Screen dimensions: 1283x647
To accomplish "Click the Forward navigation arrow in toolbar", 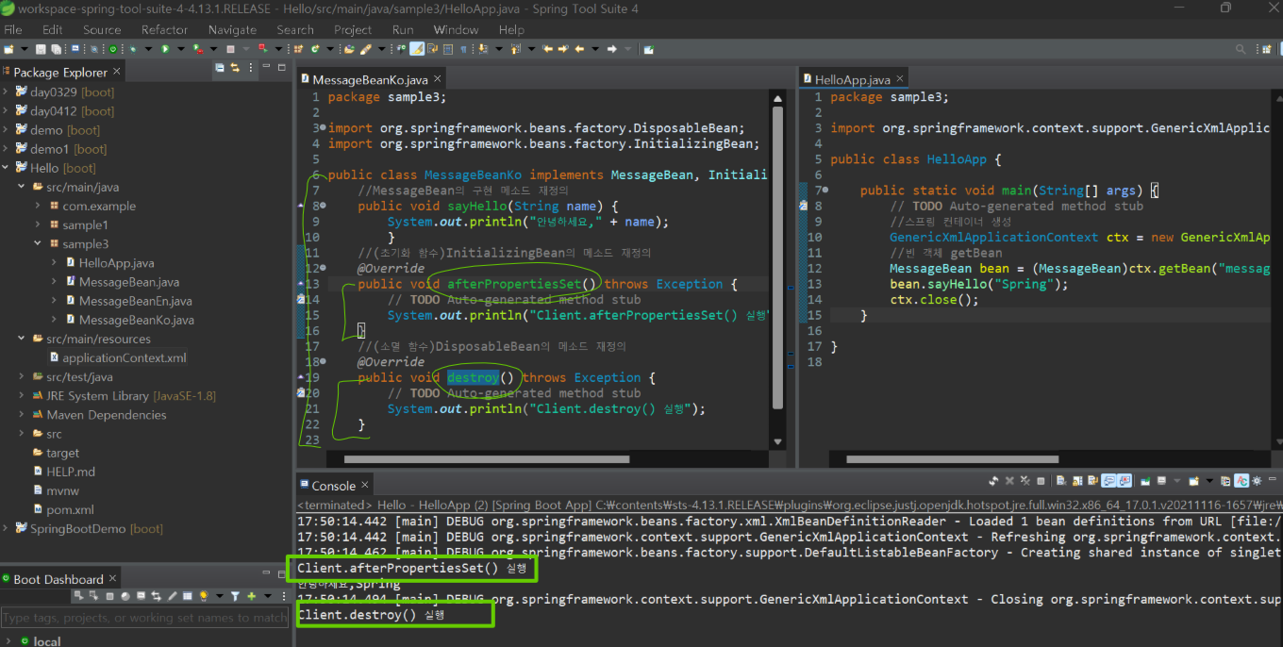I will [x=611, y=48].
